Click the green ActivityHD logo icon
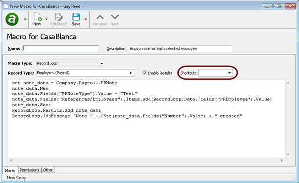Screen dimensions: 299x183 [12, 19]
